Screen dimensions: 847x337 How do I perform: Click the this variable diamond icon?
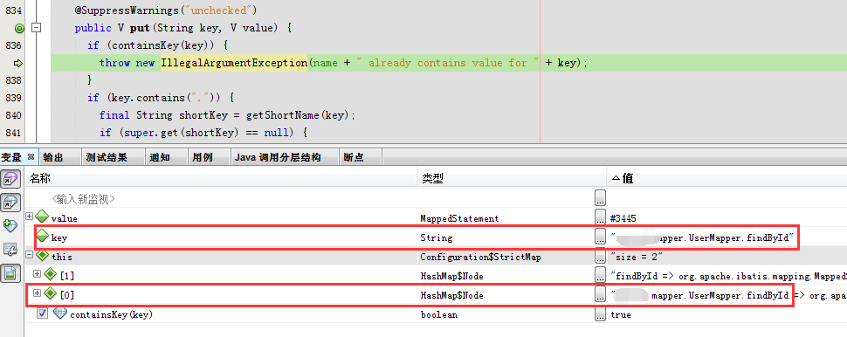tap(42, 256)
